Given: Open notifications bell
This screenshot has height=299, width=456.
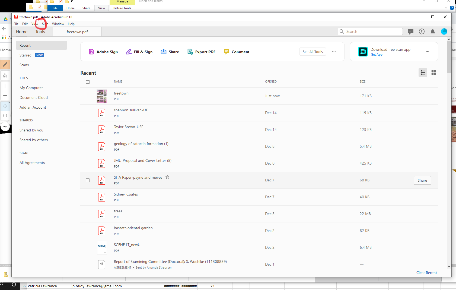Looking at the screenshot, I should pyautogui.click(x=432, y=32).
